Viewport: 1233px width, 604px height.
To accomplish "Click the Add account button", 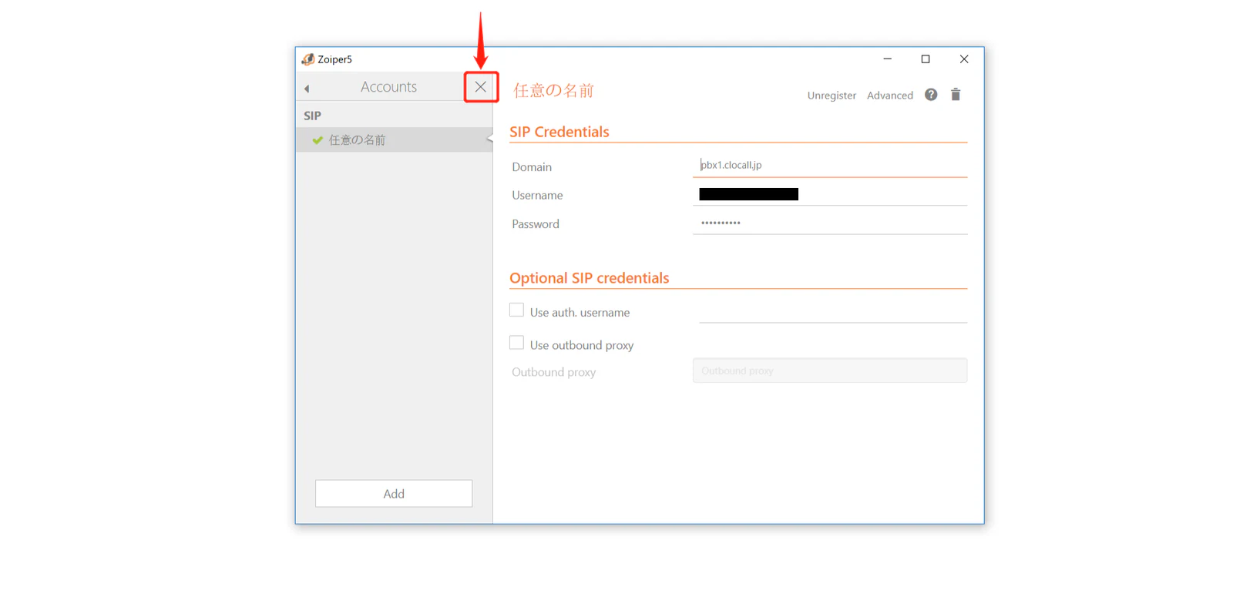I will coord(394,494).
